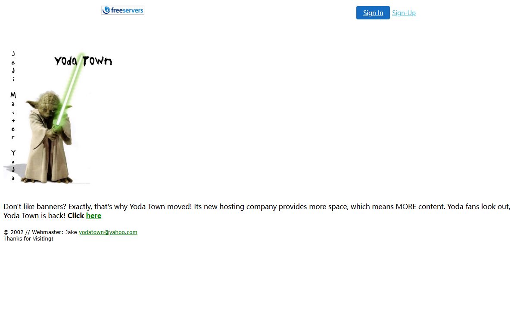Image resolution: width=517 pixels, height=319 pixels.
Task: Click the 'Yoda Town' handwritten title graphic
Action: tap(83, 61)
